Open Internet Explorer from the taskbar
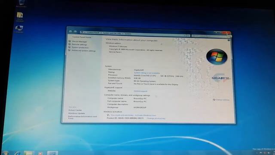The width and height of the screenshot is (275, 155). click(17, 153)
